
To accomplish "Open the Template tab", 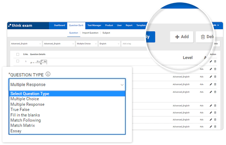I will pyautogui.click(x=141, y=25).
